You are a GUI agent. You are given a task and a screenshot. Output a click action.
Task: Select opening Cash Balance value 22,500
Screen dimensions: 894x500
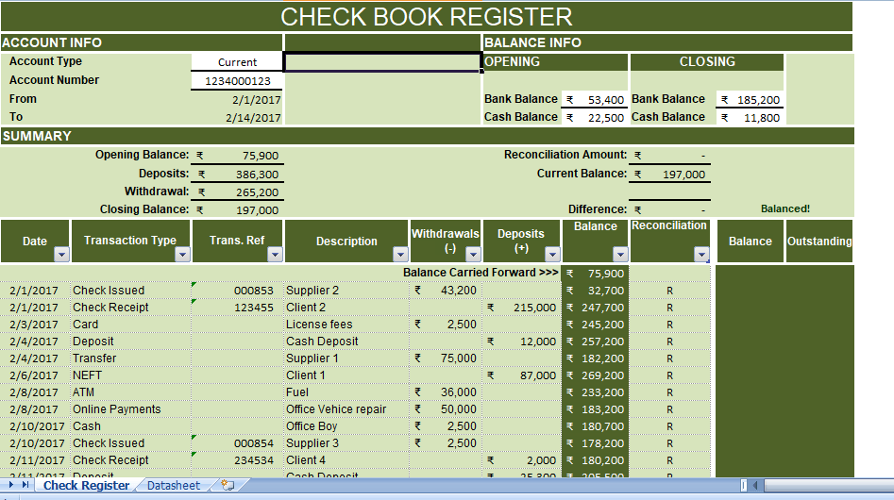point(594,117)
